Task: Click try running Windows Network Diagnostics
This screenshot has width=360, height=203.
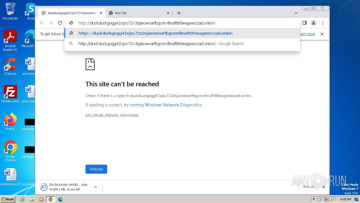Action: (x=163, y=105)
